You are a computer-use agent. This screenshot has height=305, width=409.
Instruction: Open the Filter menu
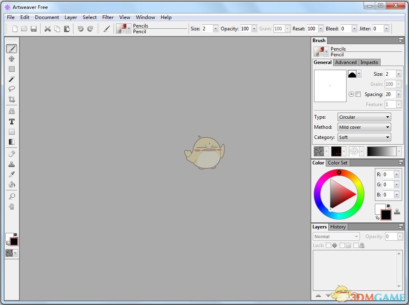click(x=108, y=17)
